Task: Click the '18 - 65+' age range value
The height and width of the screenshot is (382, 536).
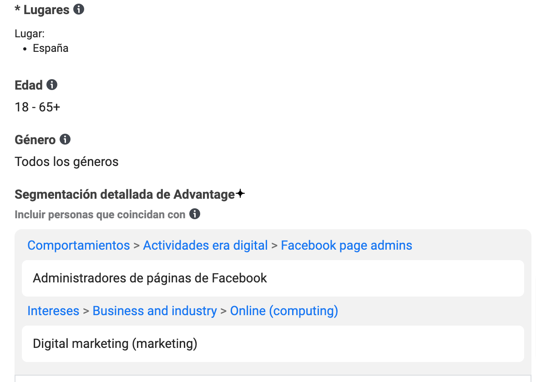Action: (37, 107)
